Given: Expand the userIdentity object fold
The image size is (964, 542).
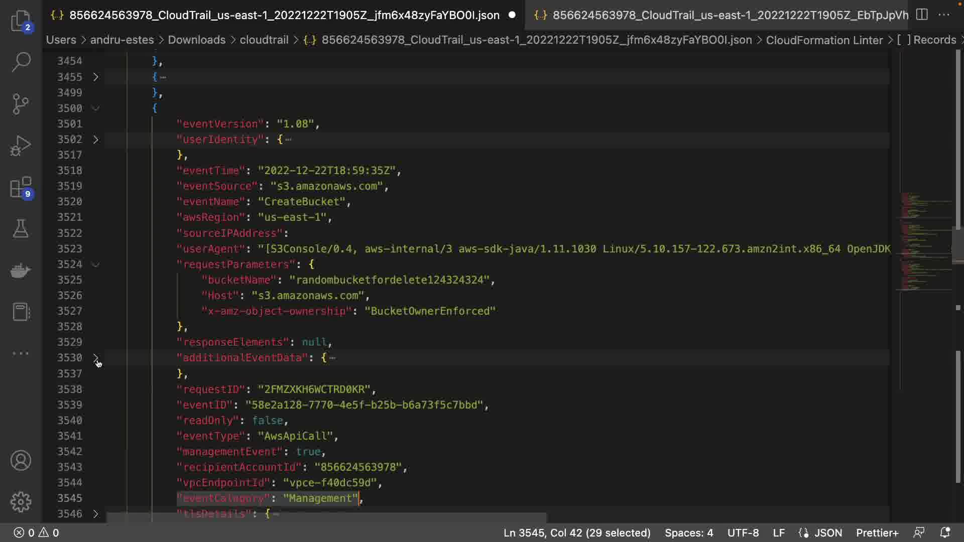Looking at the screenshot, I should pos(95,140).
